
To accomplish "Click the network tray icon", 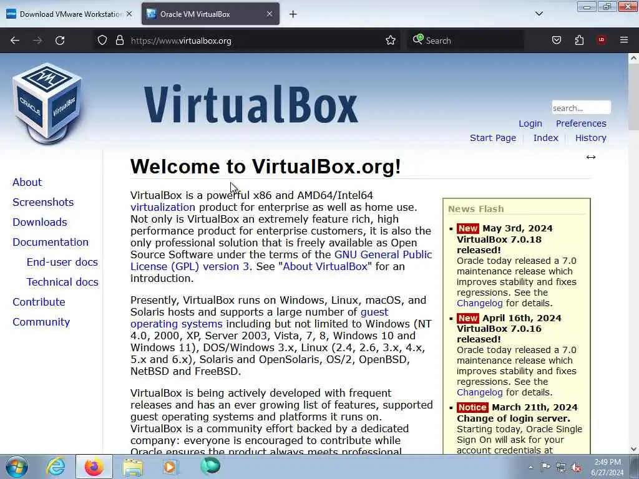I will tap(561, 468).
